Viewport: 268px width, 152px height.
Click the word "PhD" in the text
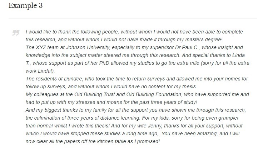(x=104, y=63)
